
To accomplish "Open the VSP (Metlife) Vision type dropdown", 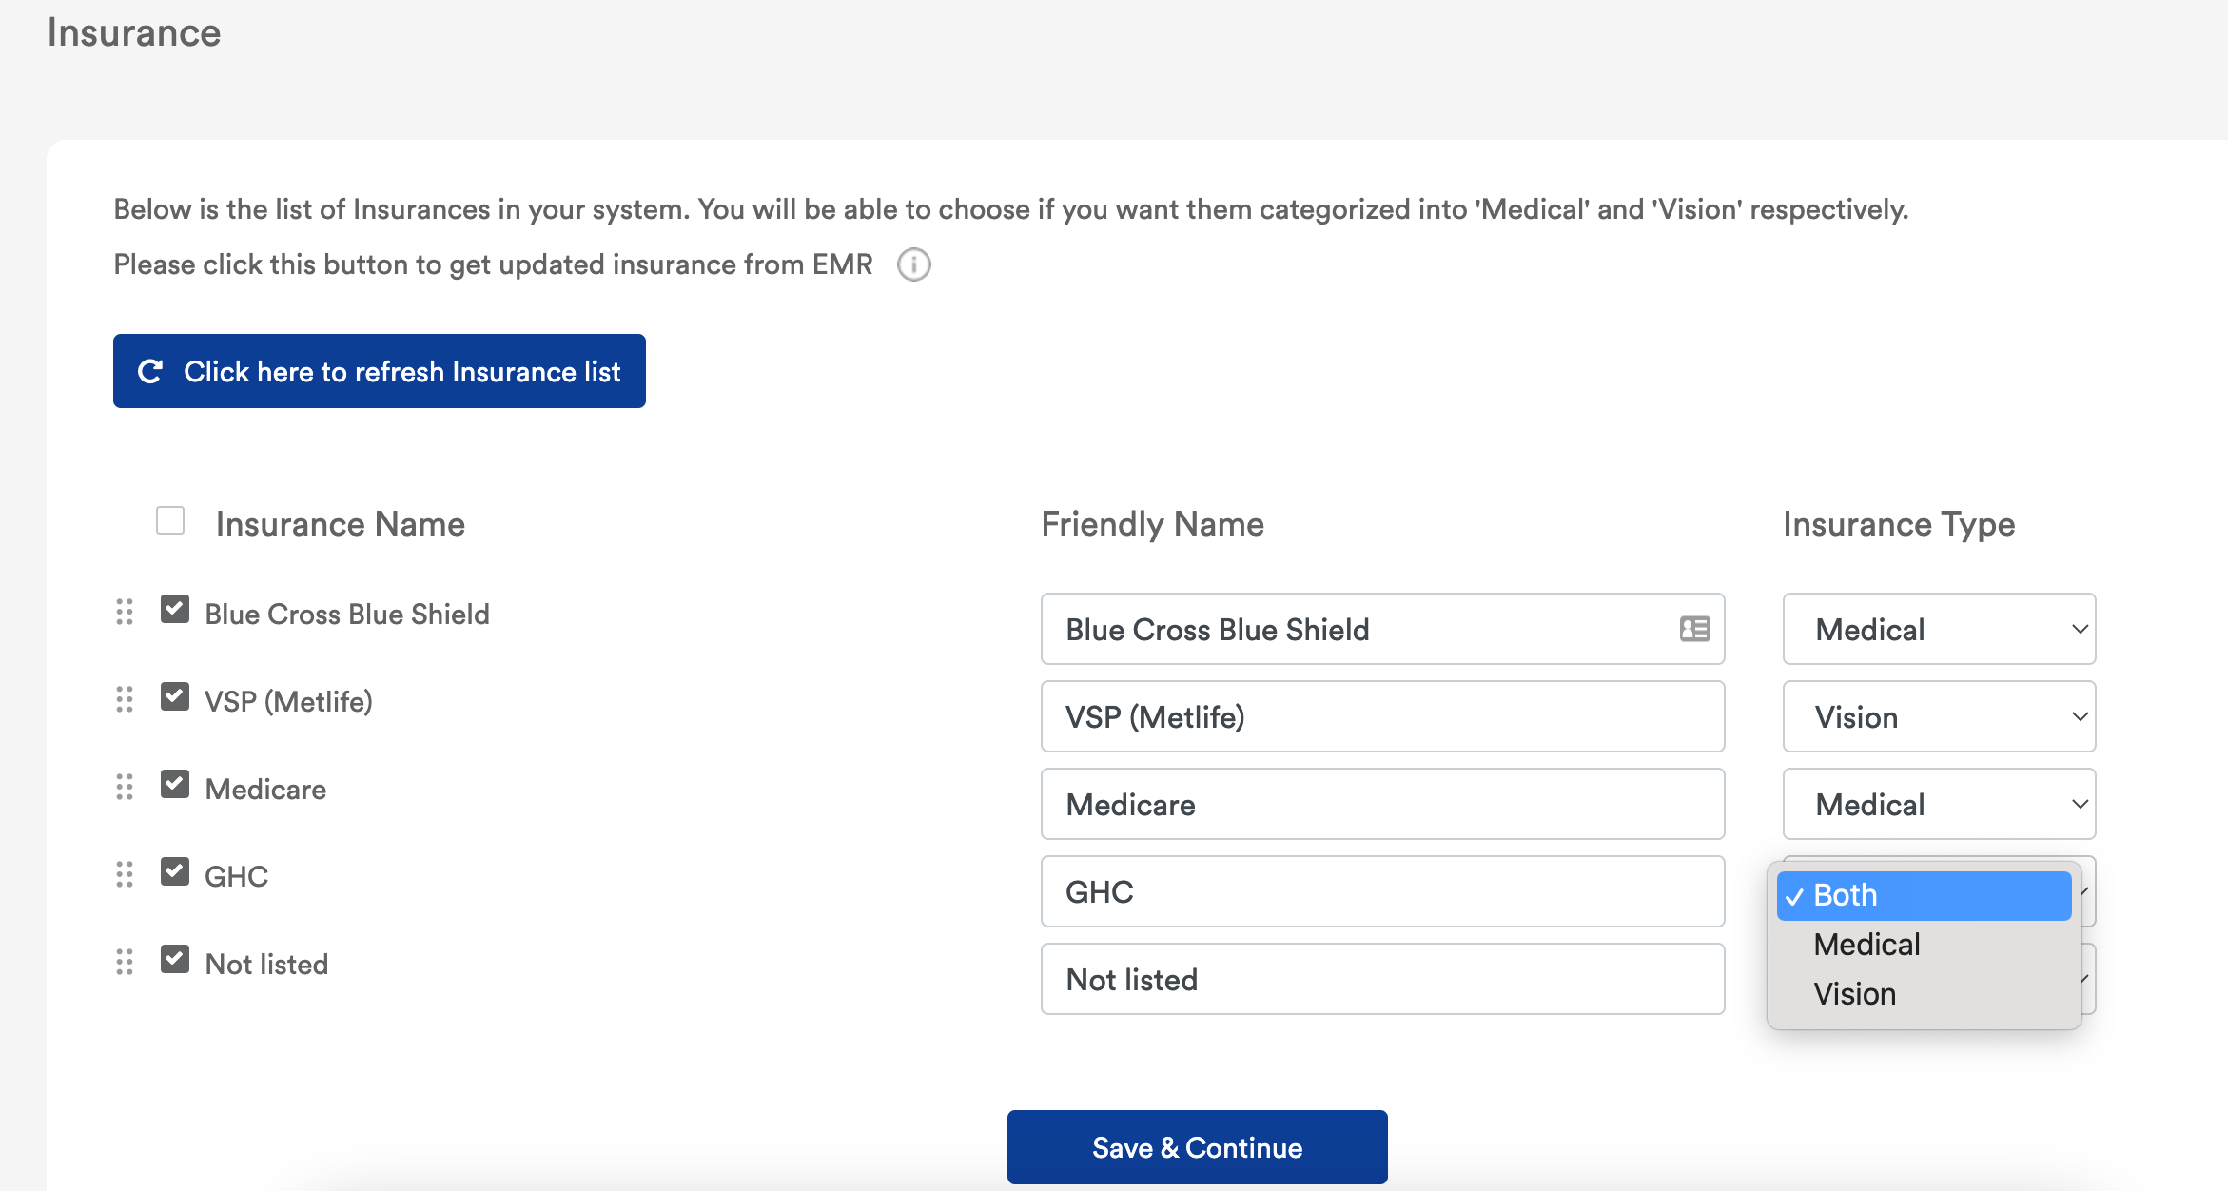I will click(1939, 716).
